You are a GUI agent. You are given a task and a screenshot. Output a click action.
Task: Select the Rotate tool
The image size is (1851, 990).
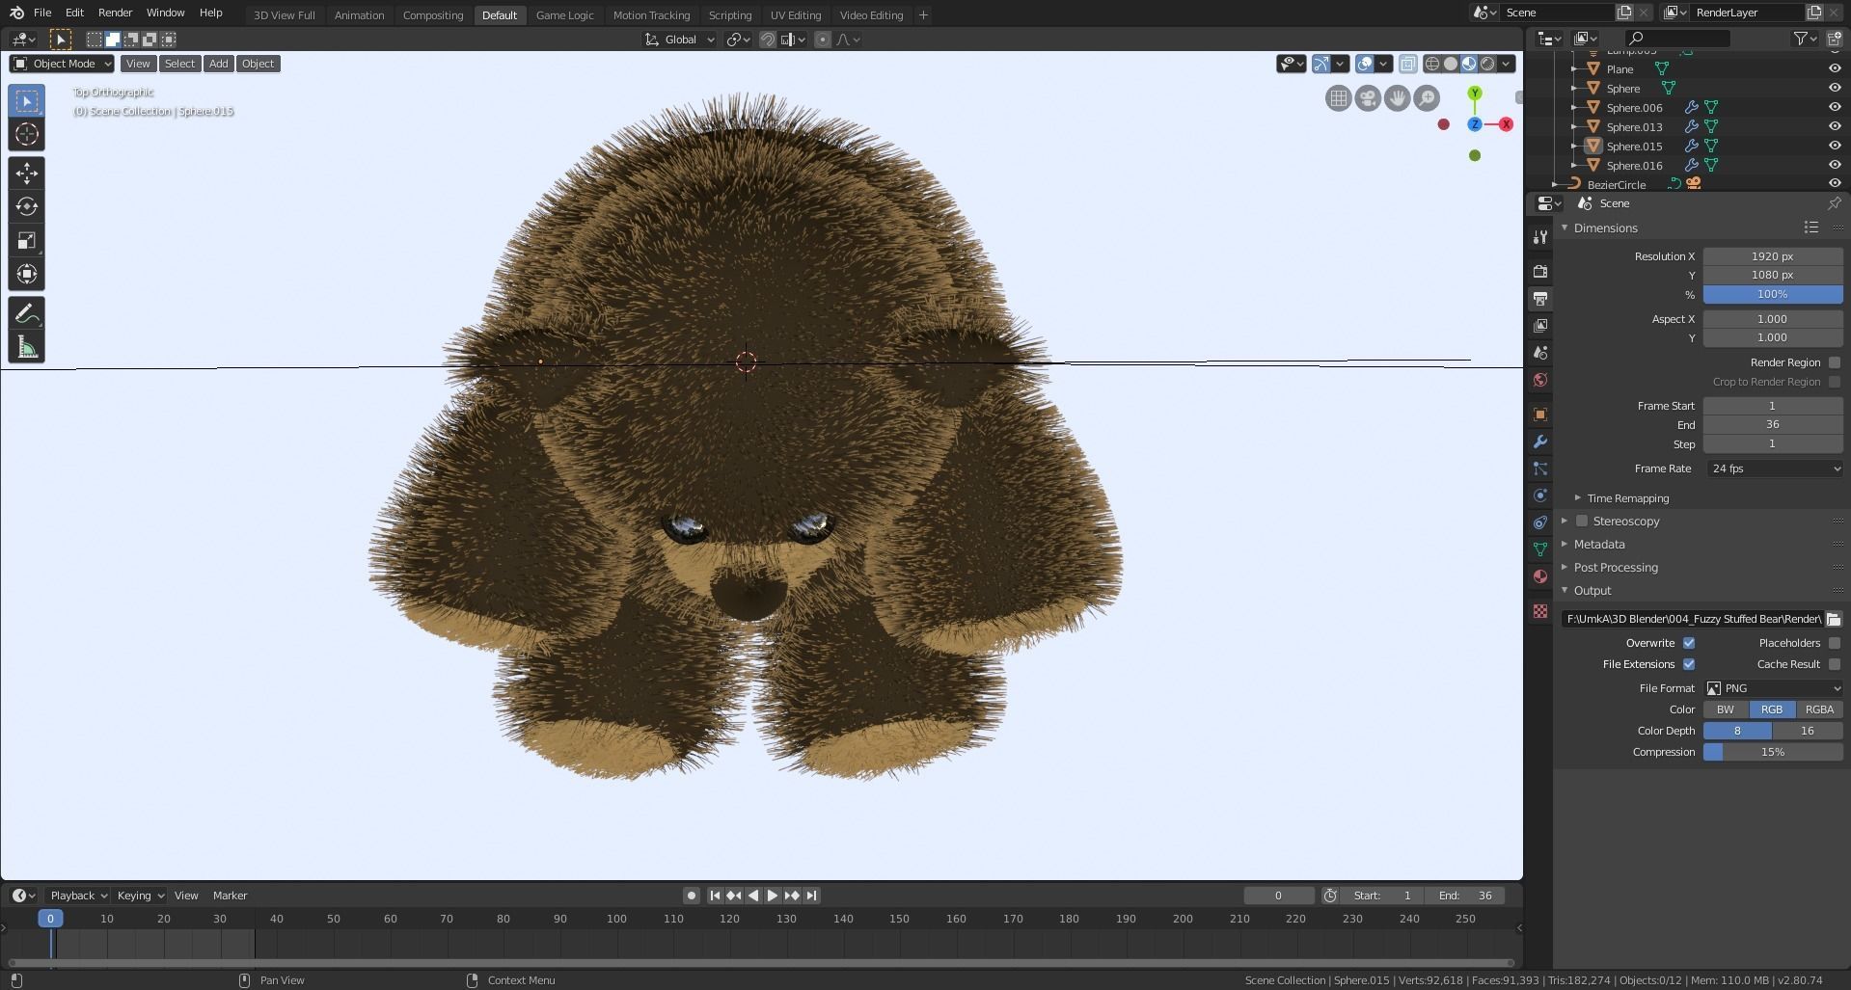pyautogui.click(x=26, y=206)
